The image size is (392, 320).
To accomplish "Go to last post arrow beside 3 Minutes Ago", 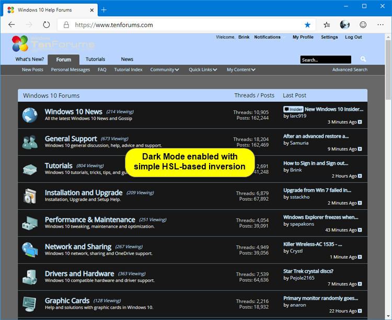I will (360, 122).
